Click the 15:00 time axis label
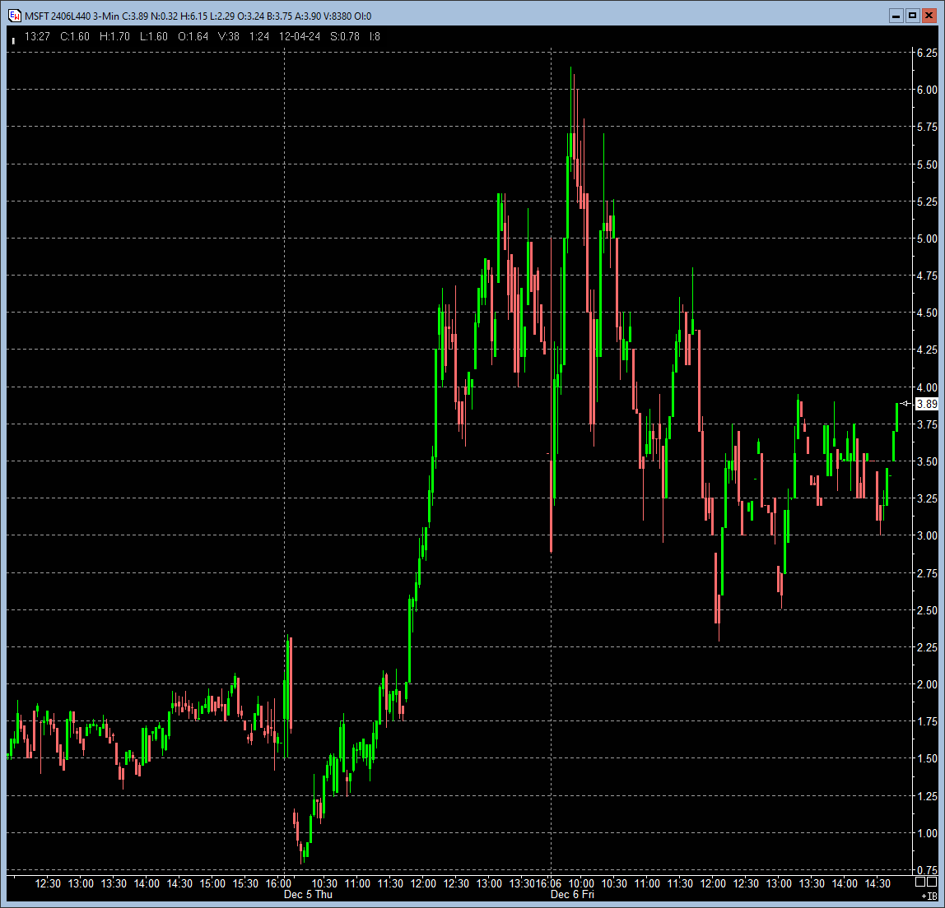Image resolution: width=945 pixels, height=908 pixels. pyautogui.click(x=212, y=883)
